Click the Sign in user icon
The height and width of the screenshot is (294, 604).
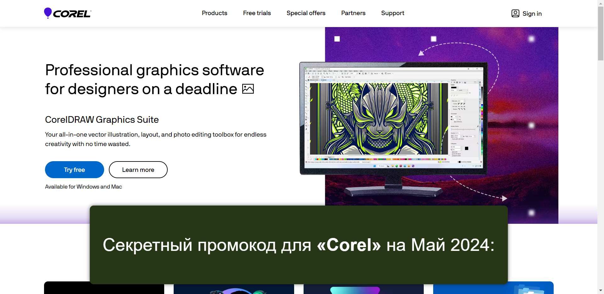point(515,13)
